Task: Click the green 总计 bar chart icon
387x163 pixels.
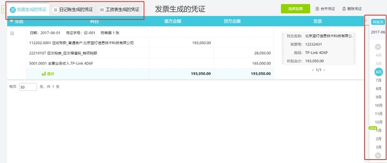Action: pyautogui.click(x=44, y=74)
